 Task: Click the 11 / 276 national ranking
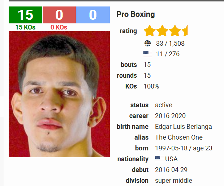pyautogui.click(x=168, y=54)
